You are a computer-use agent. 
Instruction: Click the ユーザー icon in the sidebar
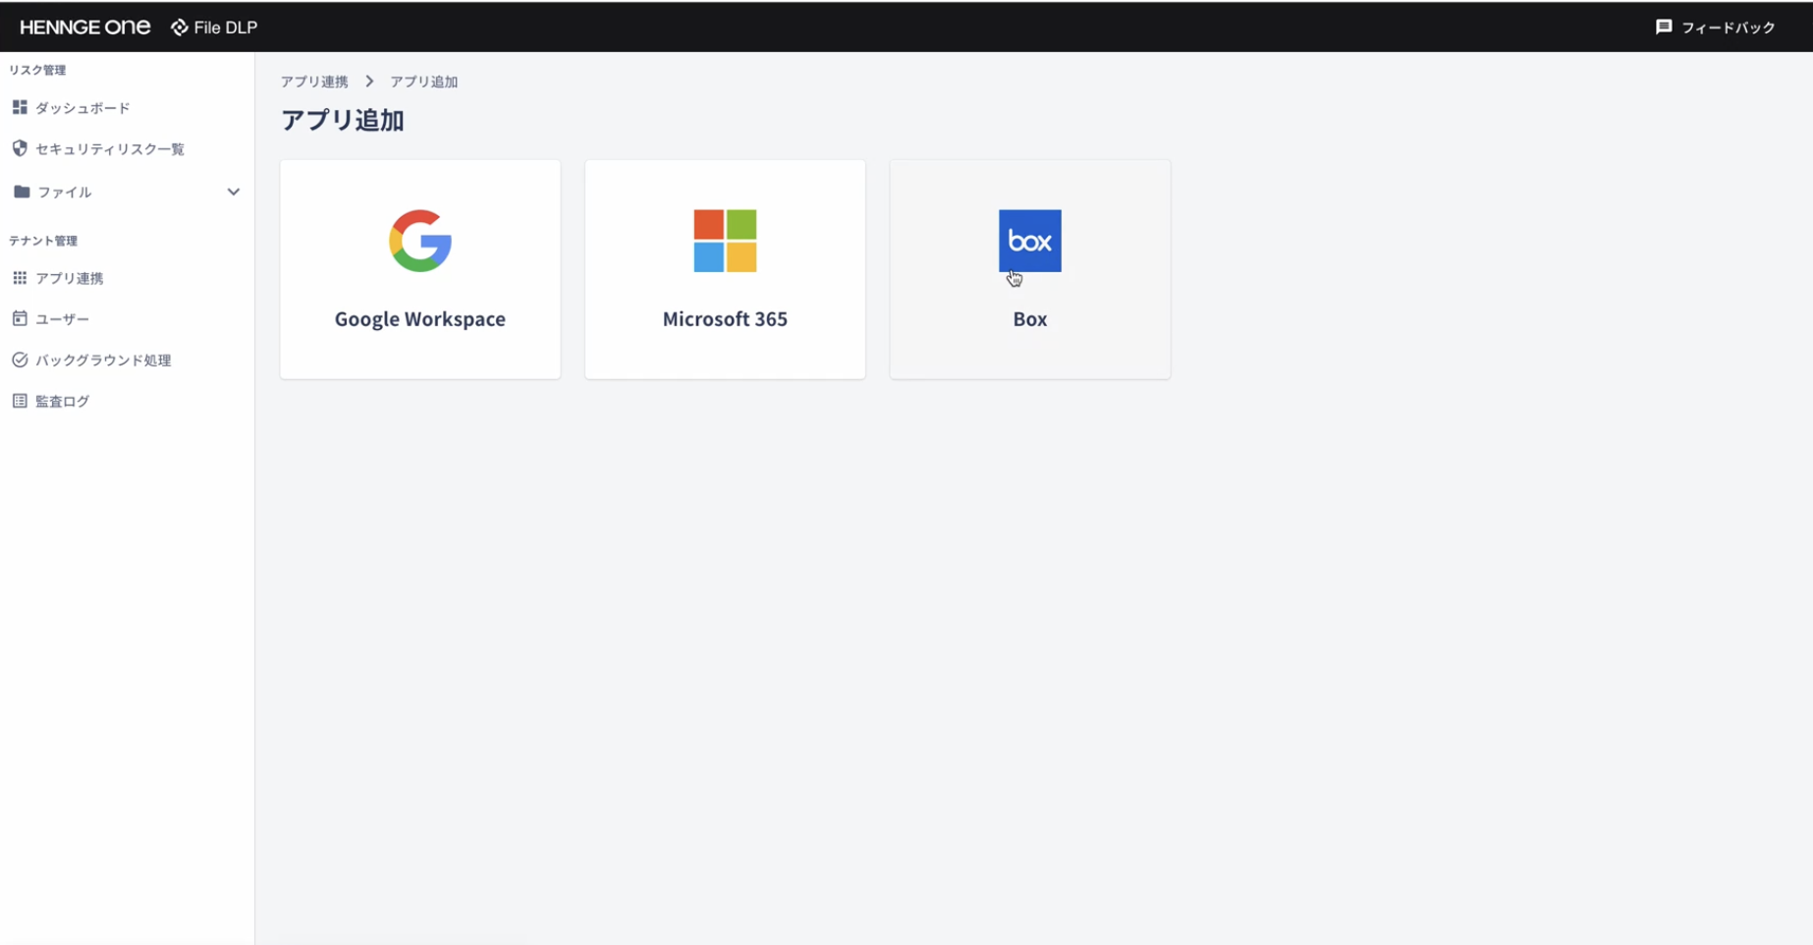[20, 318]
